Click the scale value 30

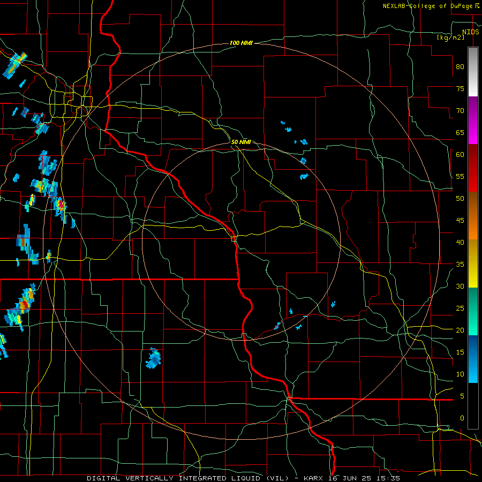pyautogui.click(x=460, y=286)
